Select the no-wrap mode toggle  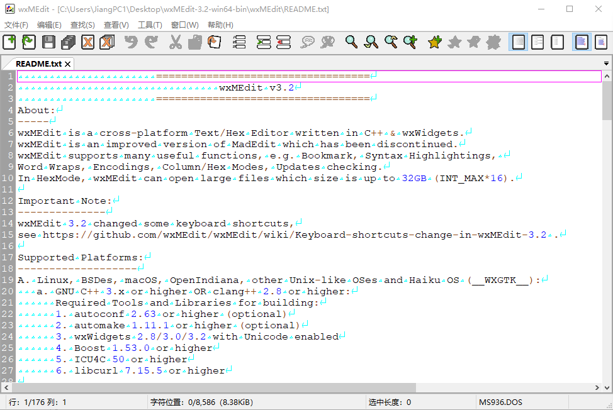[x=519, y=42]
